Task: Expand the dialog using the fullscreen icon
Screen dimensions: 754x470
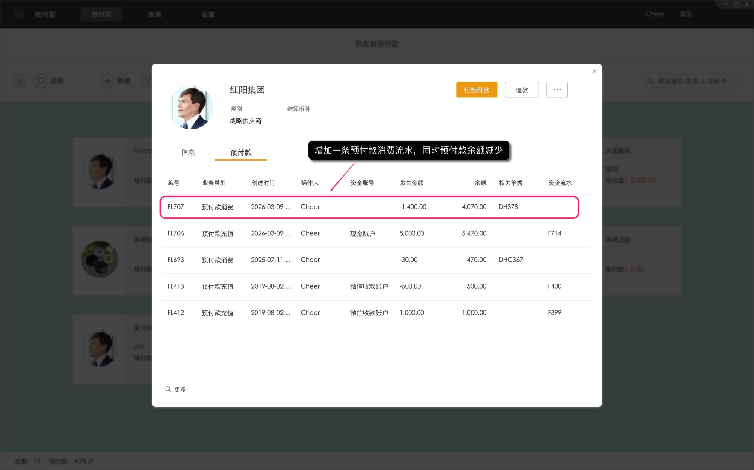Action: 581,71
